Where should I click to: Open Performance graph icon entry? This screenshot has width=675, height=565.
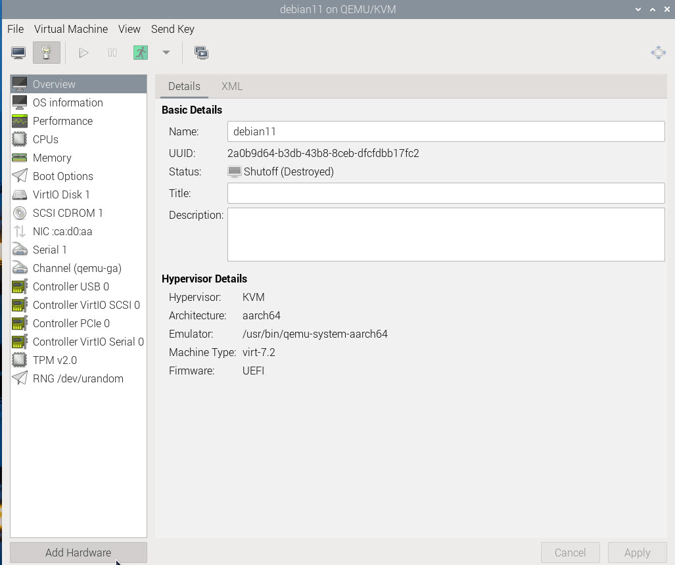point(20,121)
